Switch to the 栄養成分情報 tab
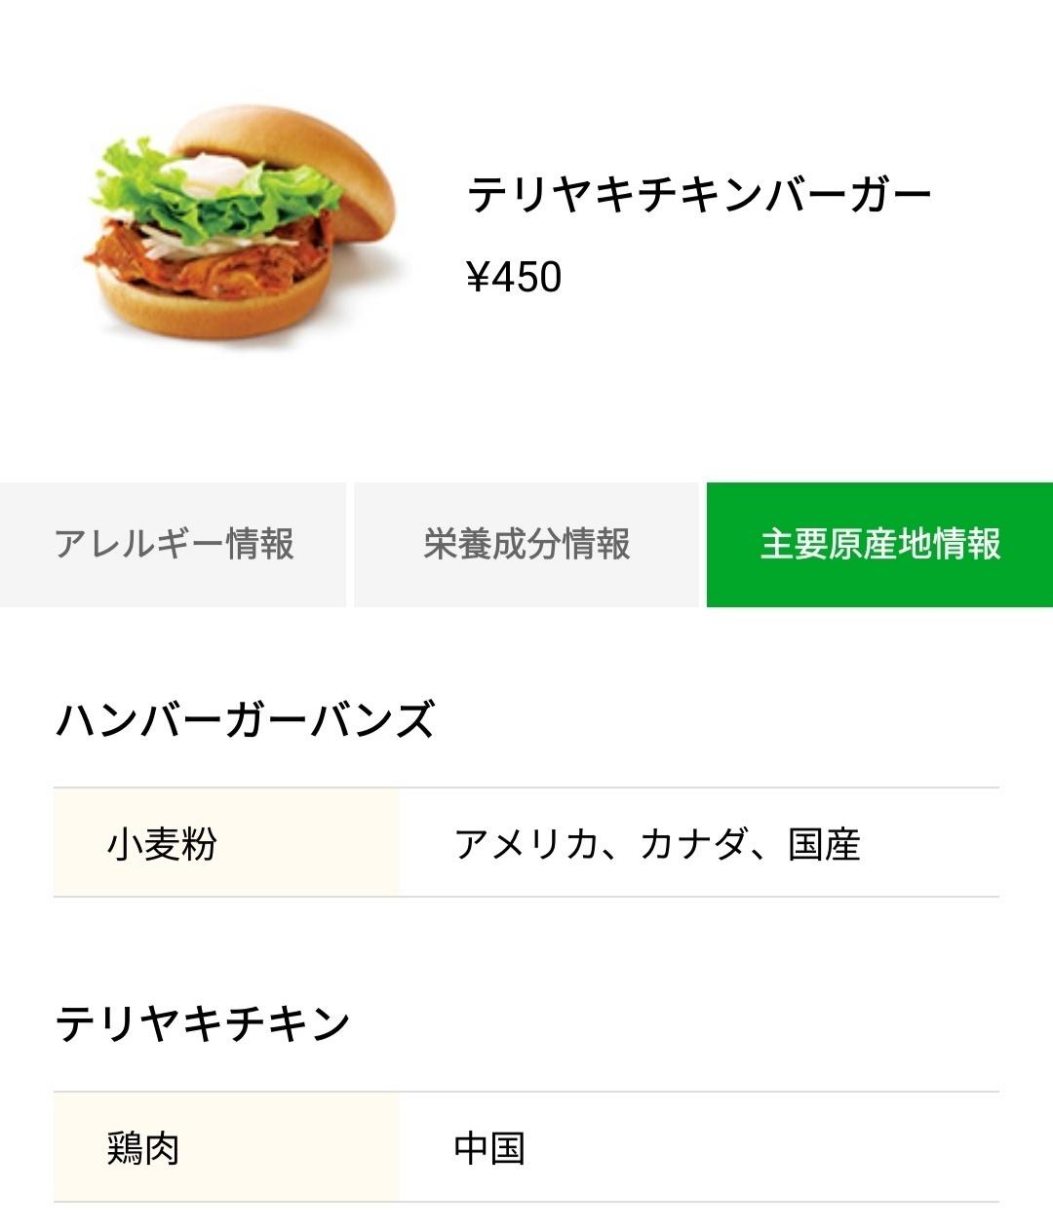This screenshot has height=1230, width=1053. (526, 544)
